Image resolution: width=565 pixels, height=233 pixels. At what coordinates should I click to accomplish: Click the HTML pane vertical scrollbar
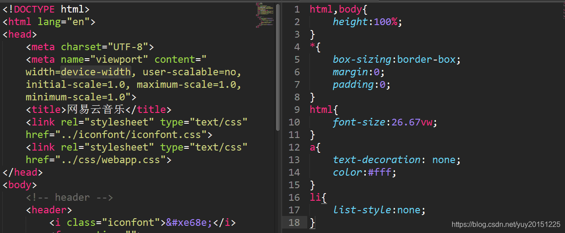tap(278, 67)
